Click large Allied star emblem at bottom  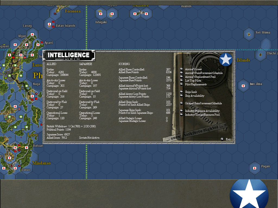tap(249, 194)
